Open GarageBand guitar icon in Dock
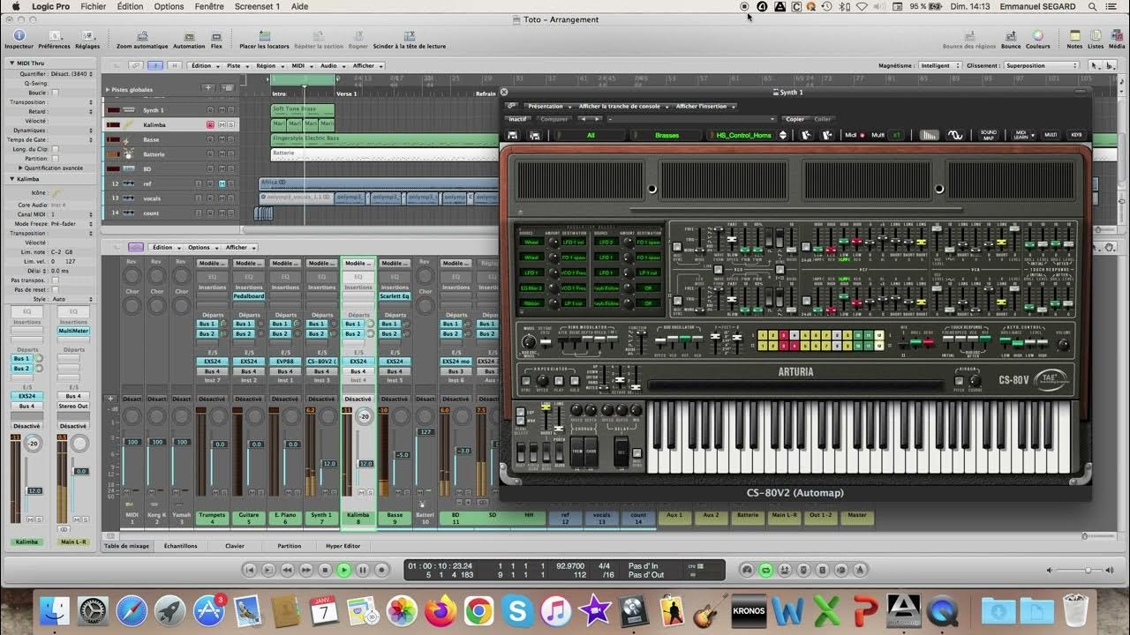The width and height of the screenshot is (1130, 635). coord(710,610)
